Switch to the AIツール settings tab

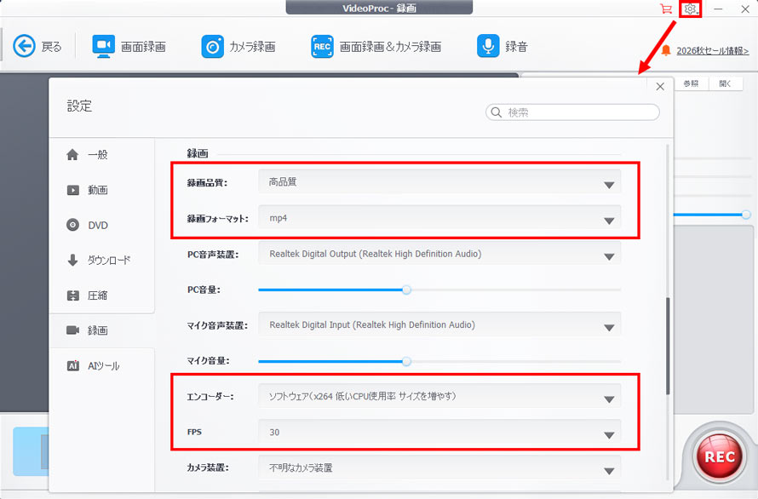(102, 365)
